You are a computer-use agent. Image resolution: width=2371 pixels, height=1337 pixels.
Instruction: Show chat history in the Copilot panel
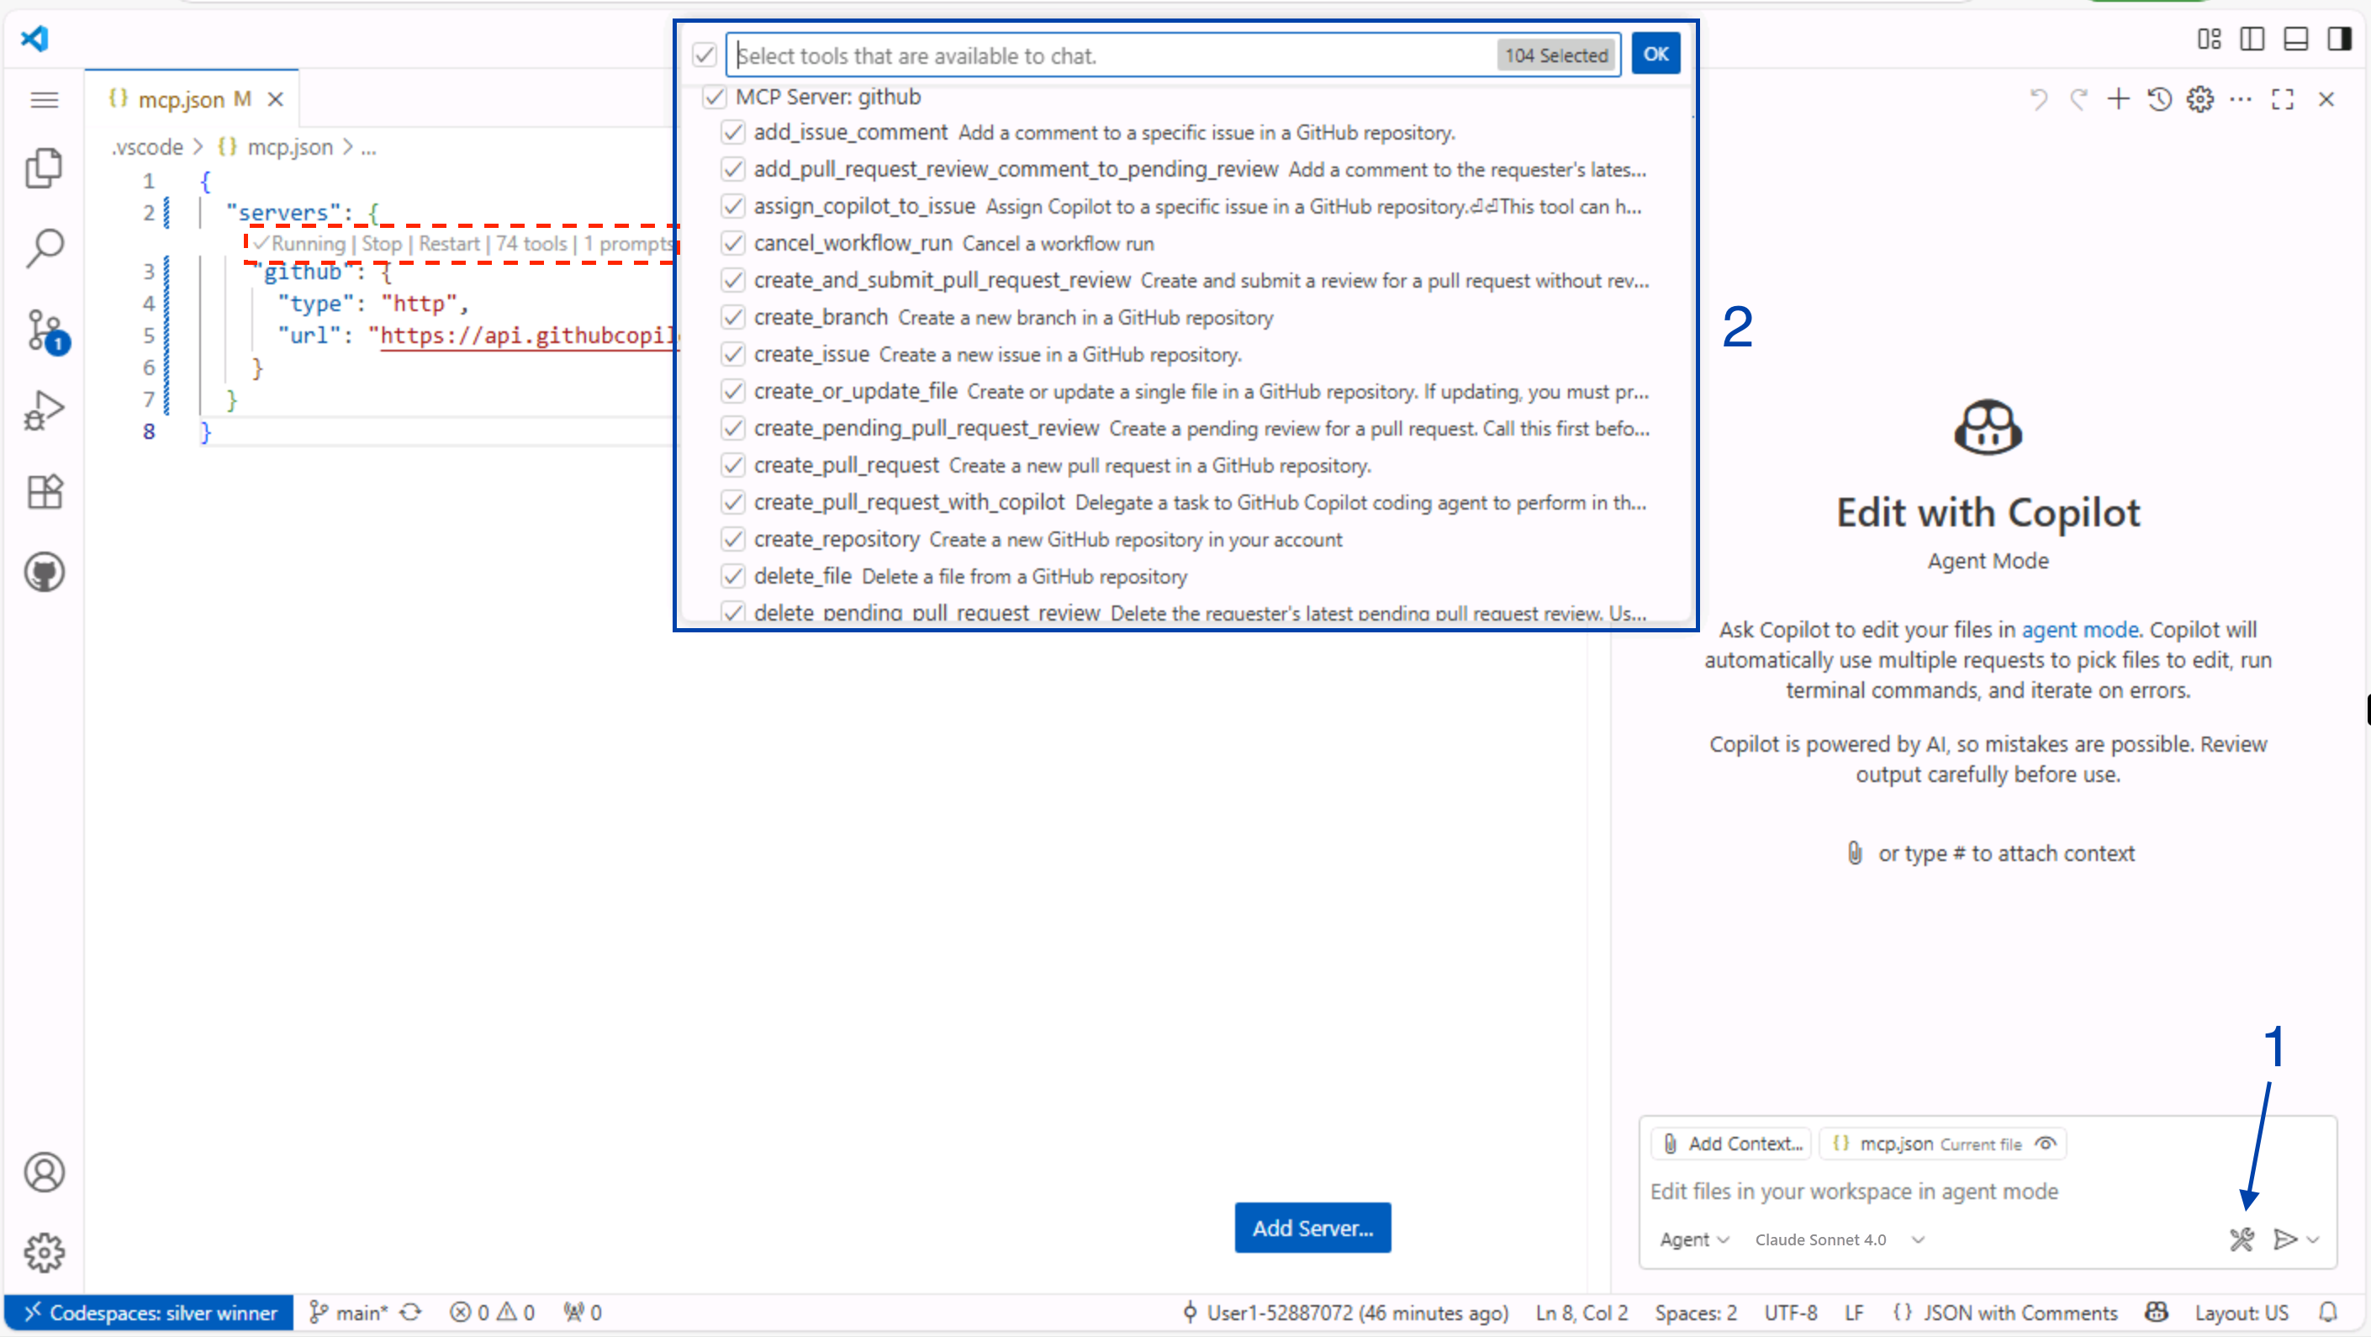2158,99
